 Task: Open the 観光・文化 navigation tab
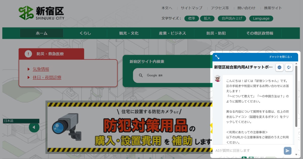click(129, 33)
